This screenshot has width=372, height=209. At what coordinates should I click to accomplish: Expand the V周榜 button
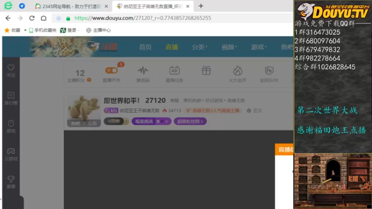click(x=116, y=121)
